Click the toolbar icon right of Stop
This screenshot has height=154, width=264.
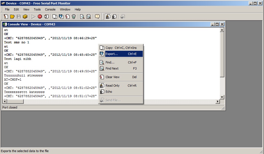(x=46, y=17)
